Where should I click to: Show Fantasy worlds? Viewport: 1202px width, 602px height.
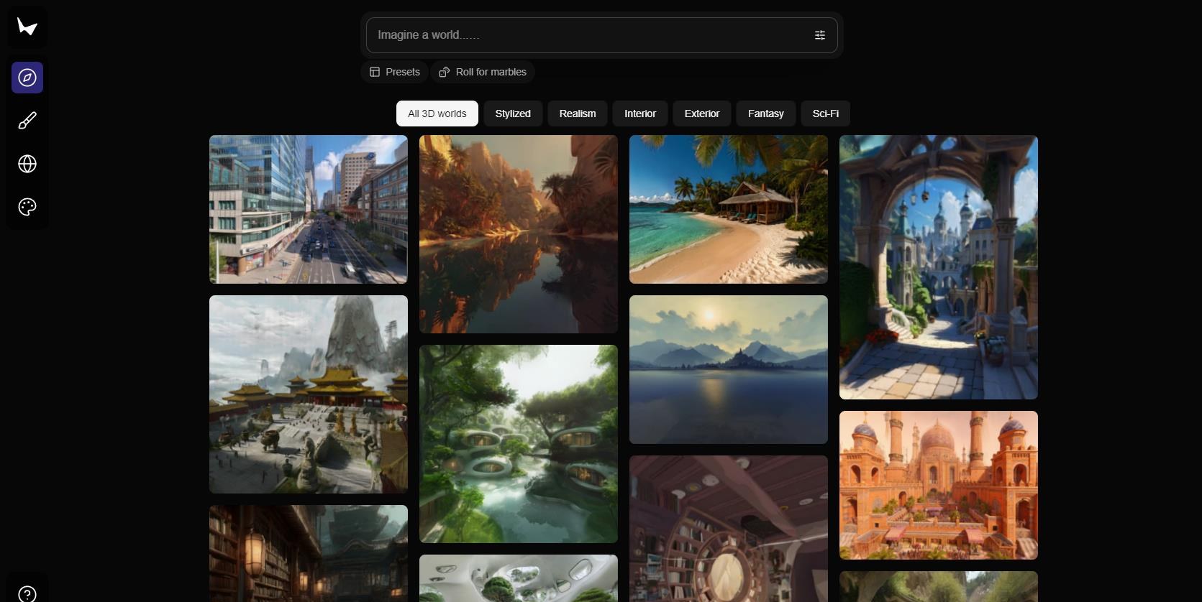click(x=766, y=114)
